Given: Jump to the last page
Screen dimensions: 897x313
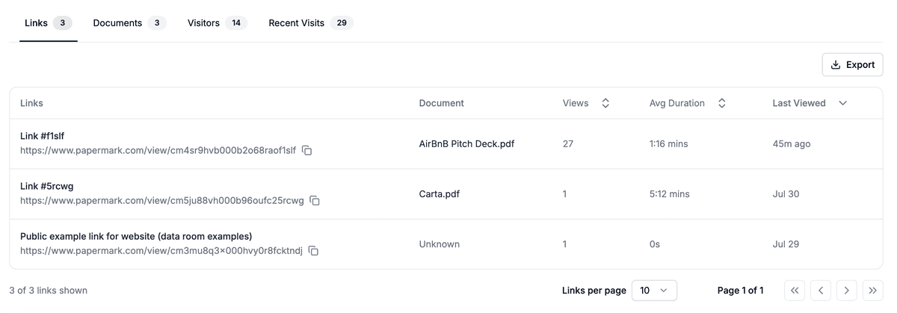Looking at the screenshot, I should (872, 291).
